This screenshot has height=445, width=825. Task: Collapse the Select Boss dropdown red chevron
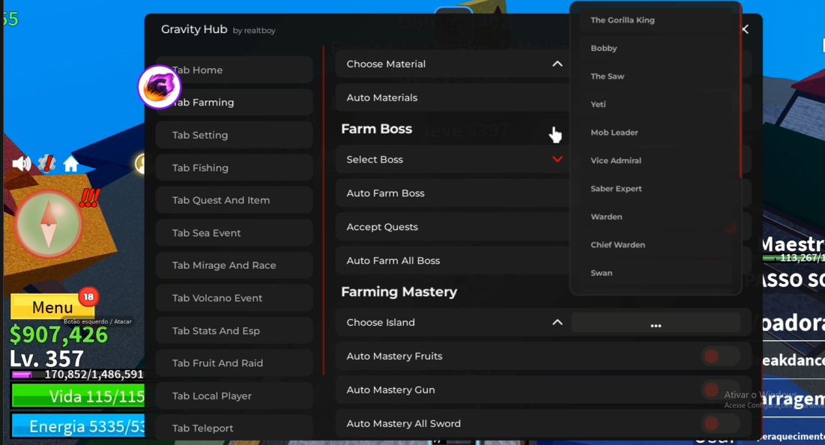tap(557, 160)
